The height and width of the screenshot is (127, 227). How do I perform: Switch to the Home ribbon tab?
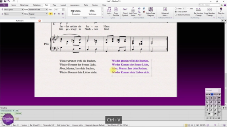(13, 5)
